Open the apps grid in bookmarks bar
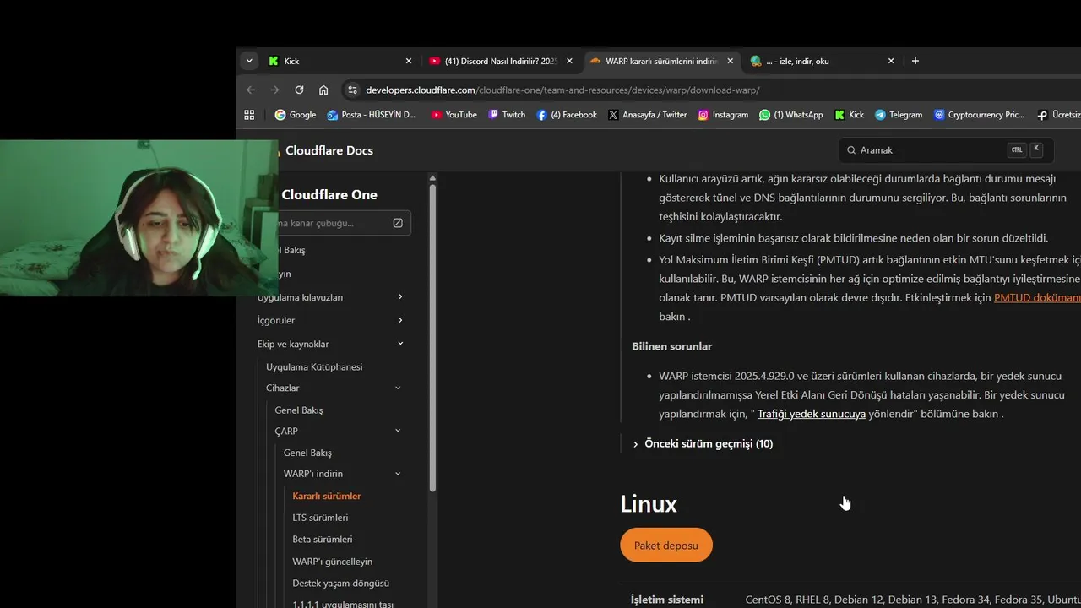Screen dimensions: 1081x608 click(x=249, y=115)
